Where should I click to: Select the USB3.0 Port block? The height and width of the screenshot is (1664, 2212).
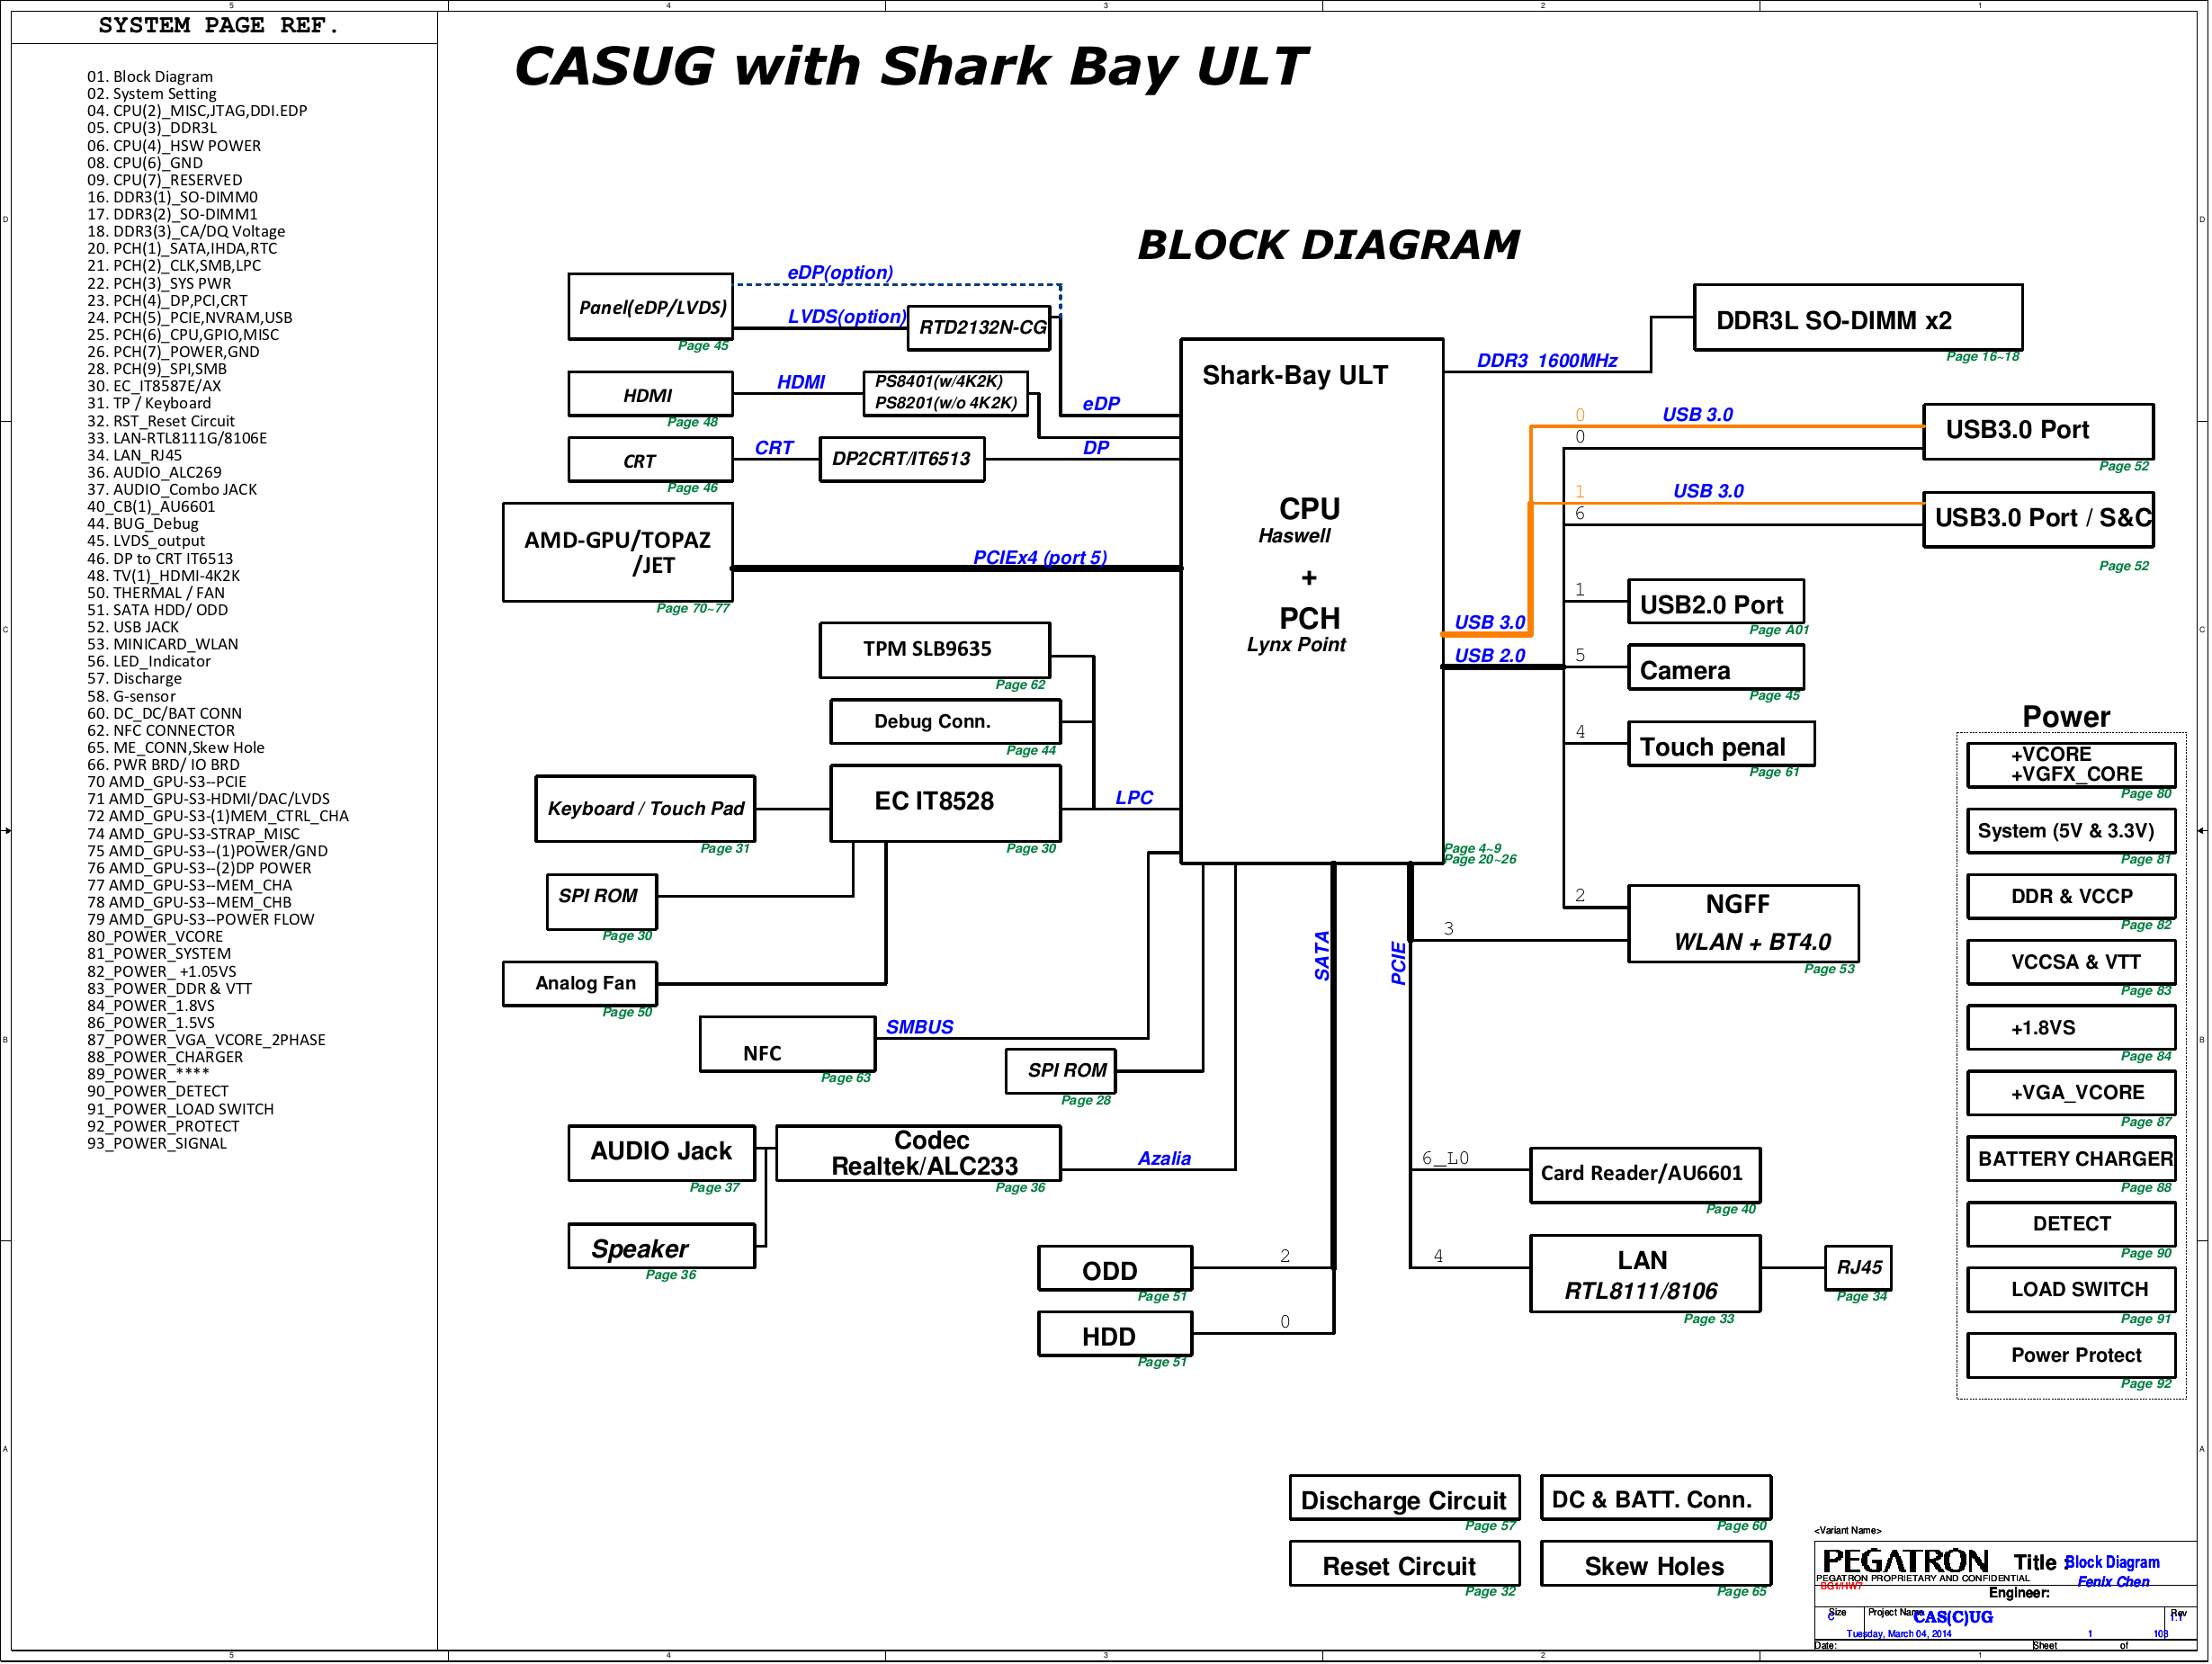coord(2039,432)
